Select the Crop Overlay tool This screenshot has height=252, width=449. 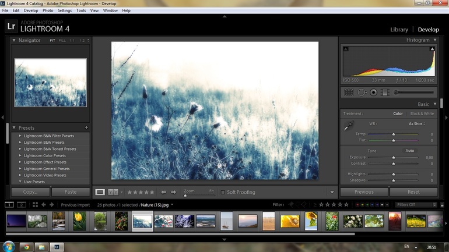tap(349, 93)
